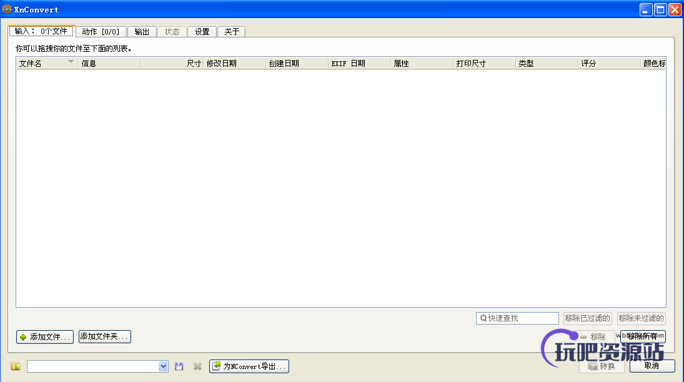Click the delete script X icon
Viewport: 684px width, 382px height.
(197, 366)
